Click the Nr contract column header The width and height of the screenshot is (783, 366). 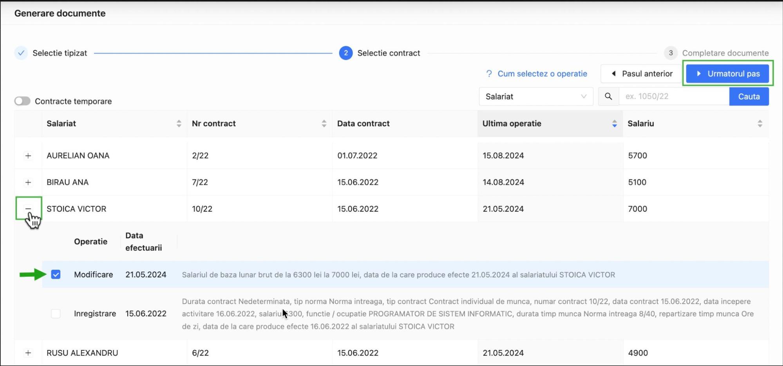click(x=260, y=124)
